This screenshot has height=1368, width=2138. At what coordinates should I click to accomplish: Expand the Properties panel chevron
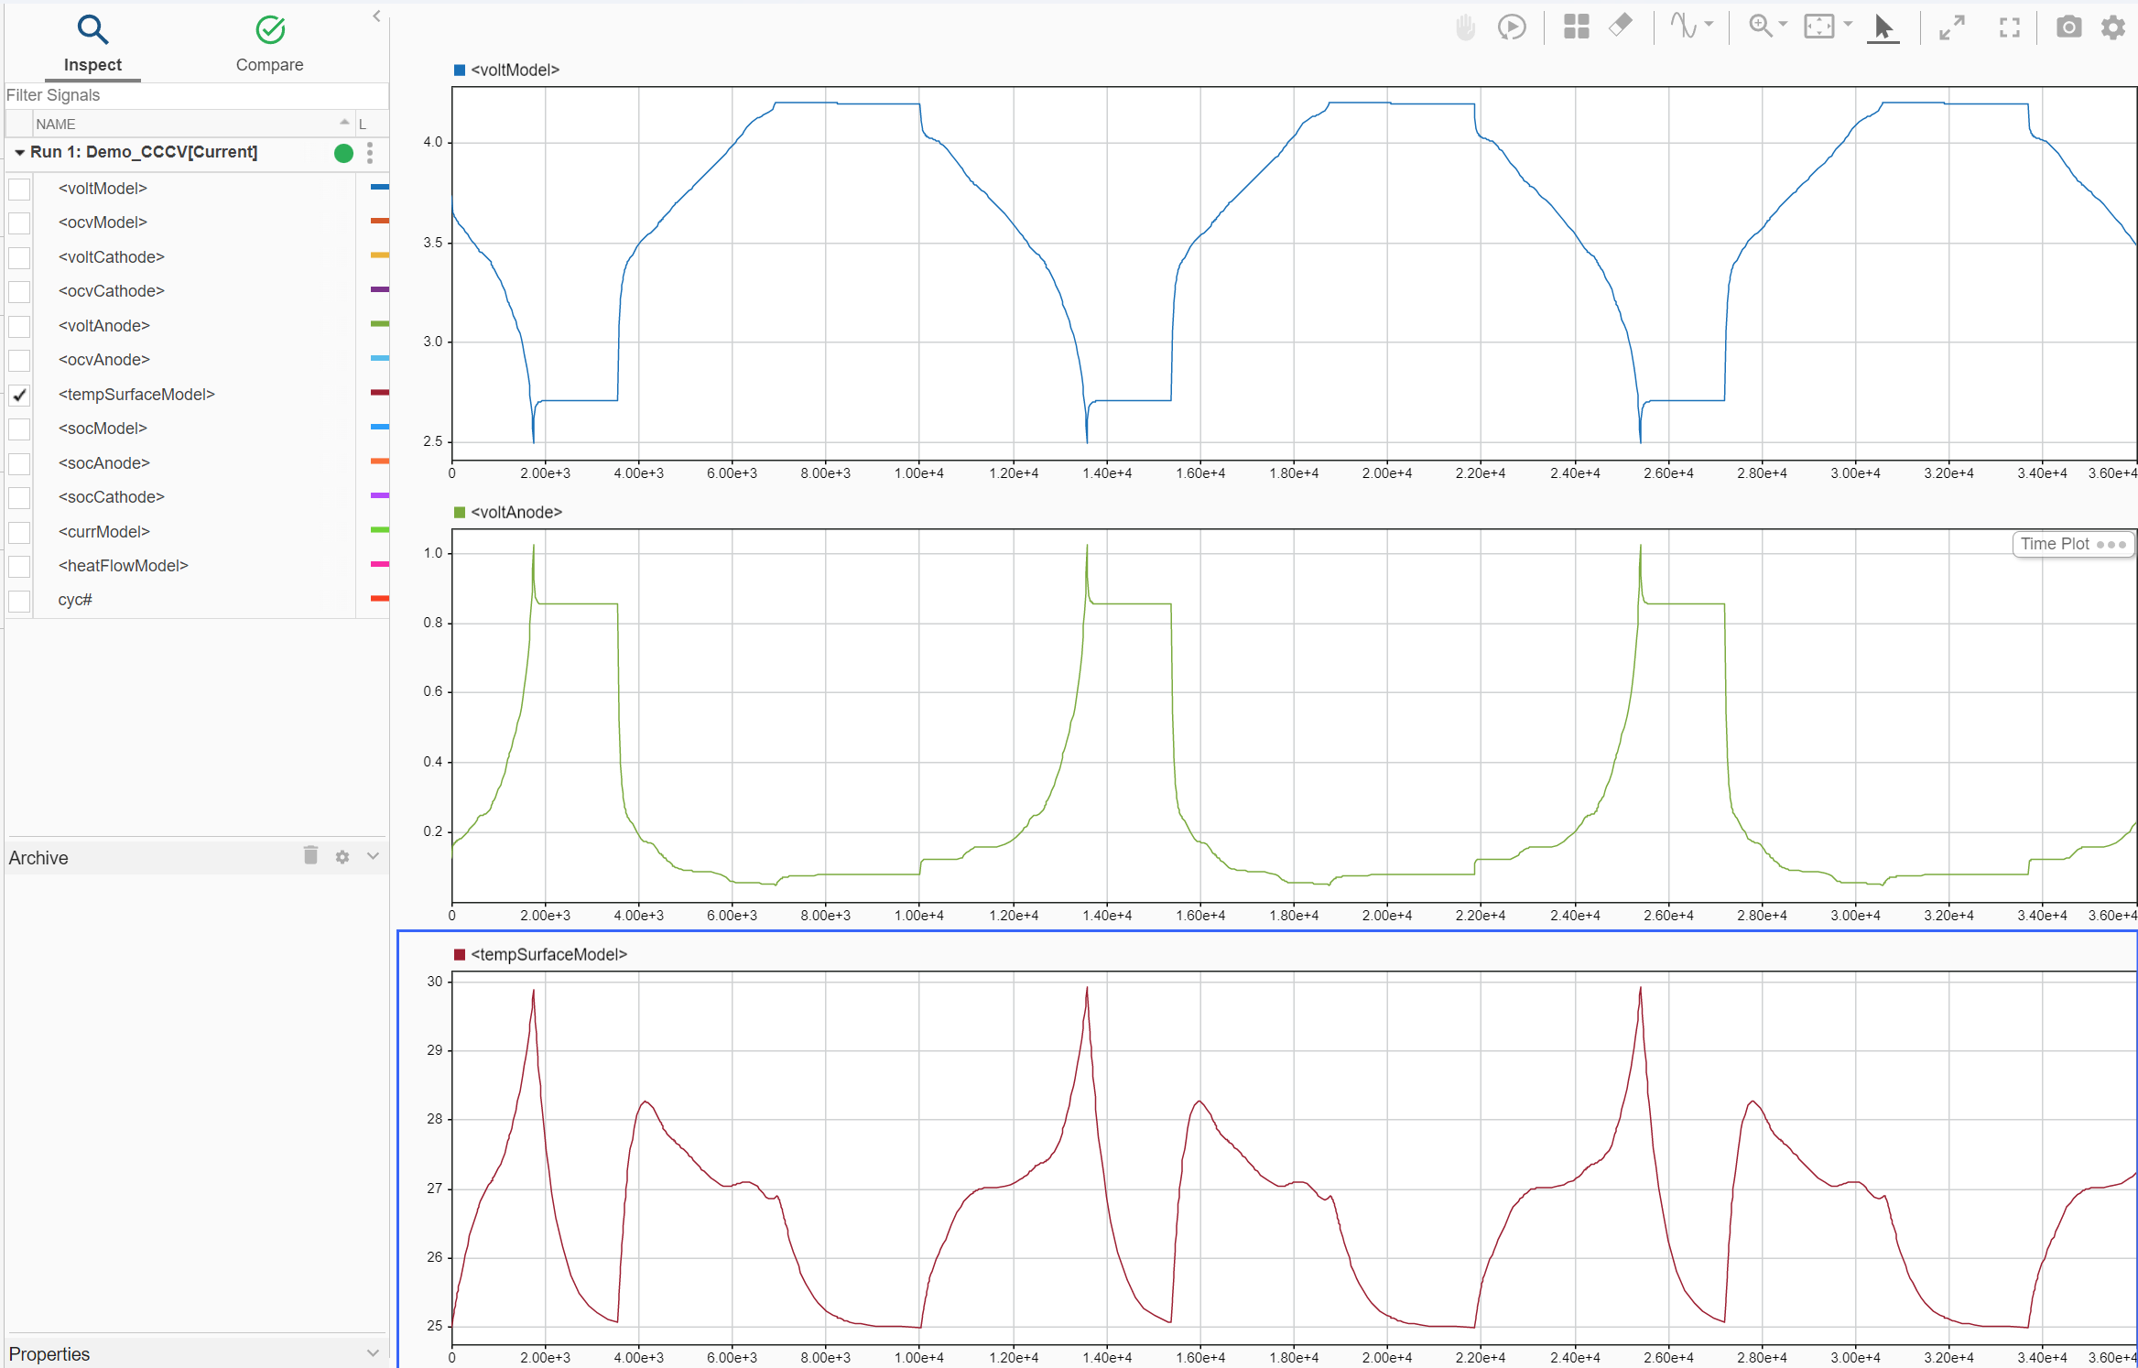coord(373,1353)
